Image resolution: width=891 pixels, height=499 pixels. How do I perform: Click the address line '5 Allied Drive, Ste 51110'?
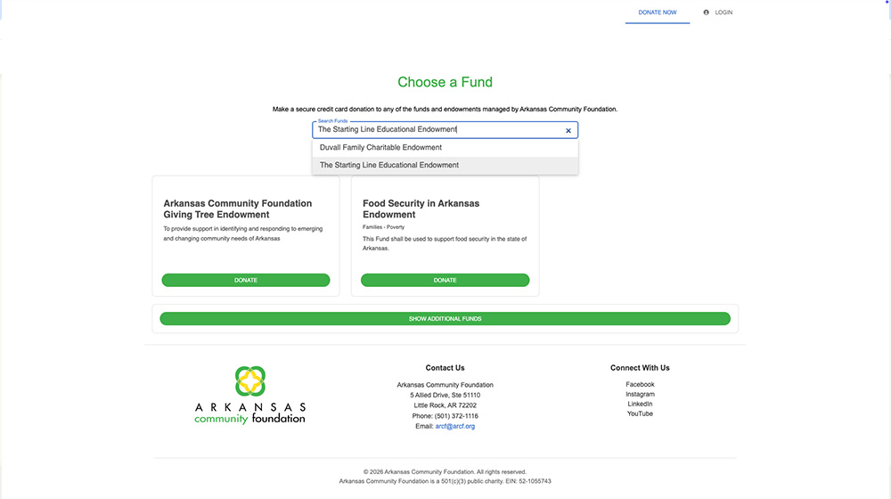coord(445,396)
